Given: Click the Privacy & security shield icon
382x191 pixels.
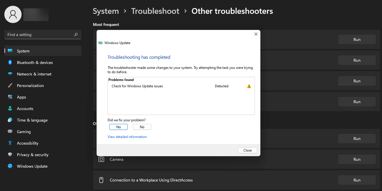Looking at the screenshot, I should point(10,155).
